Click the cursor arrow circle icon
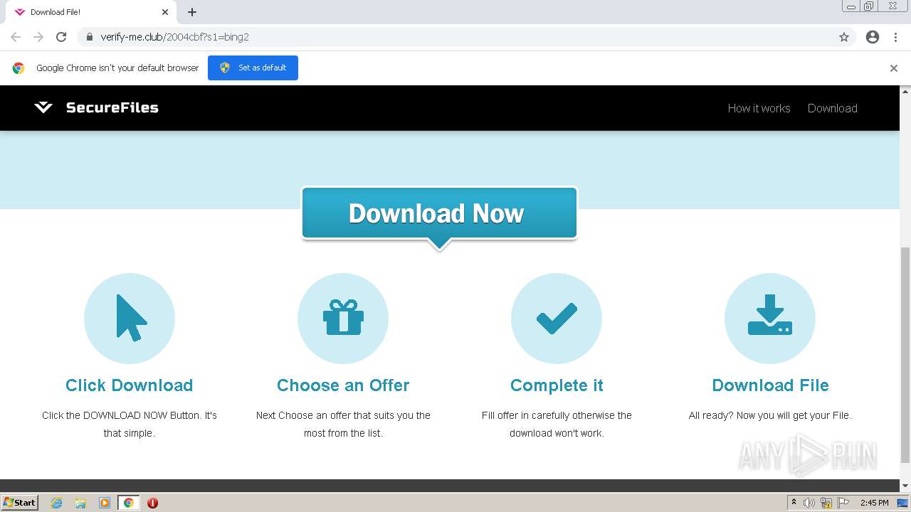This screenshot has height=512, width=911. 130,319
